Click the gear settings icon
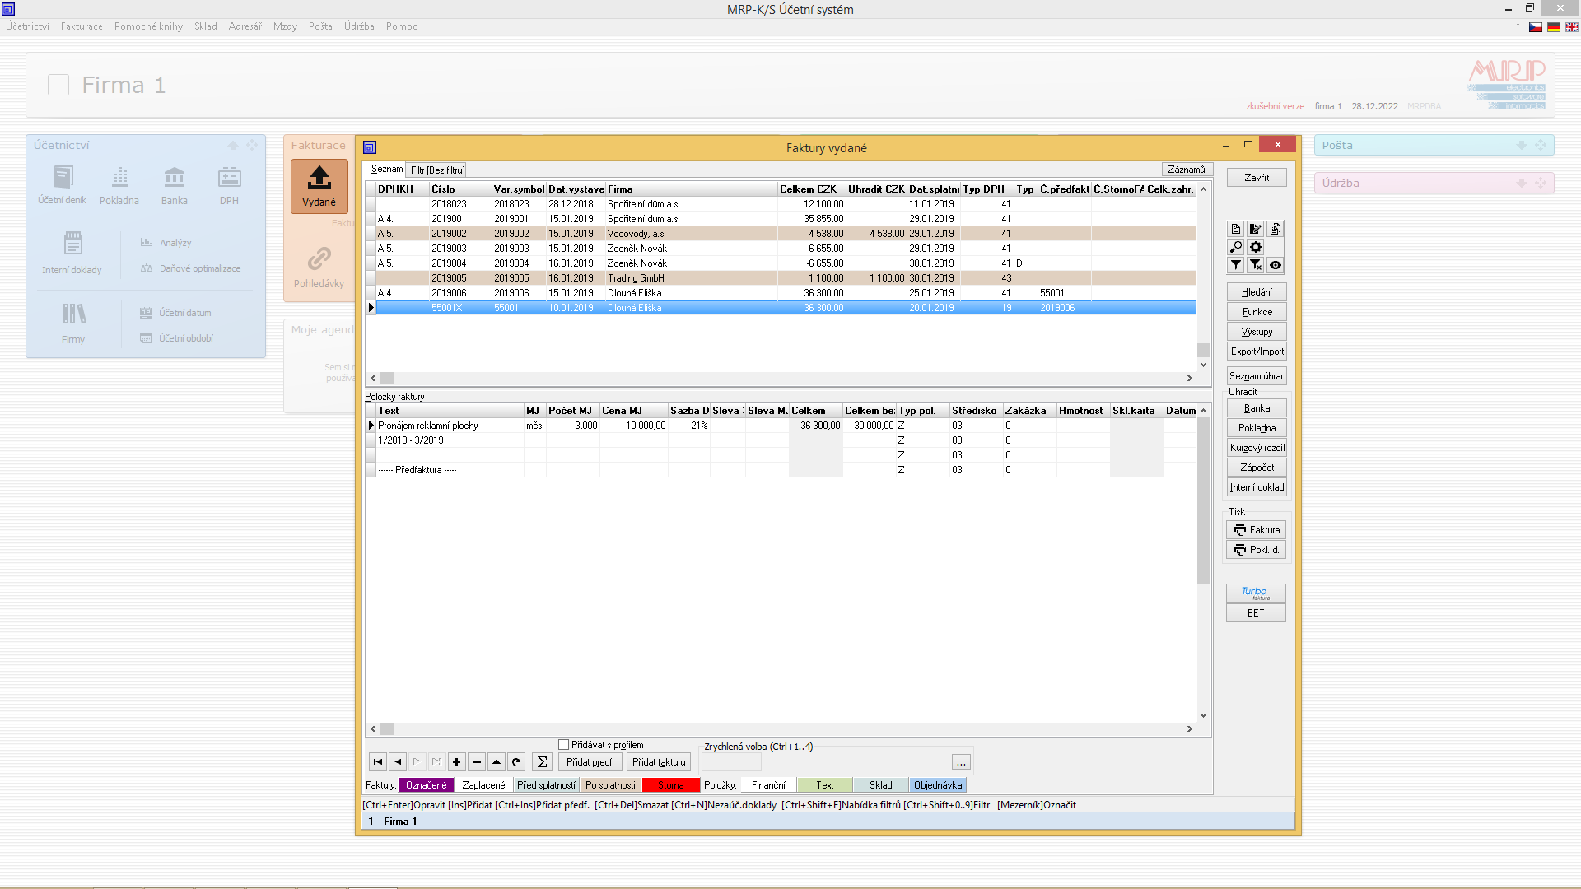This screenshot has height=889, width=1581. pyautogui.click(x=1255, y=247)
